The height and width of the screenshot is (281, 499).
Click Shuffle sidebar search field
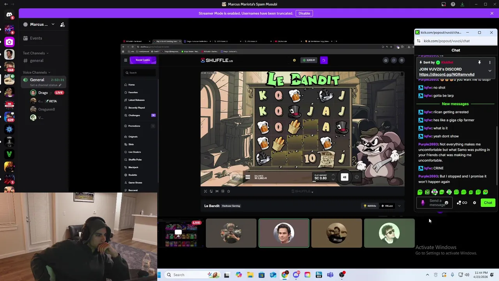(x=140, y=73)
